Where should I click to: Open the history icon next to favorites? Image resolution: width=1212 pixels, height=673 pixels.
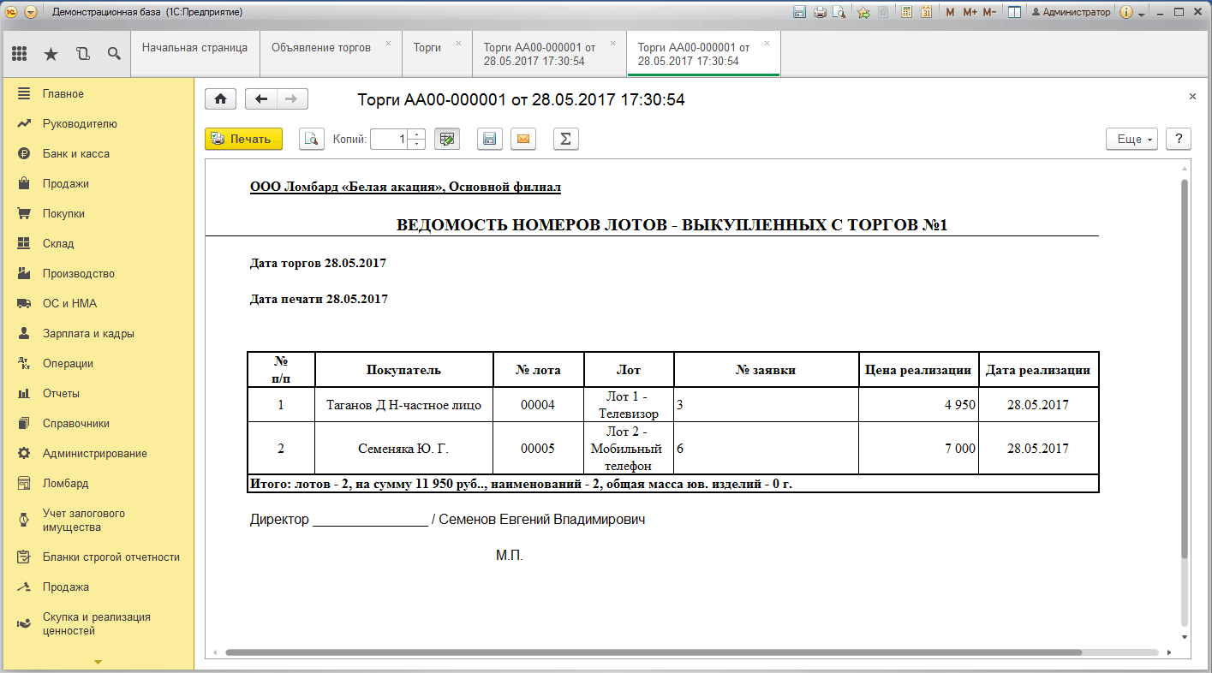point(82,54)
